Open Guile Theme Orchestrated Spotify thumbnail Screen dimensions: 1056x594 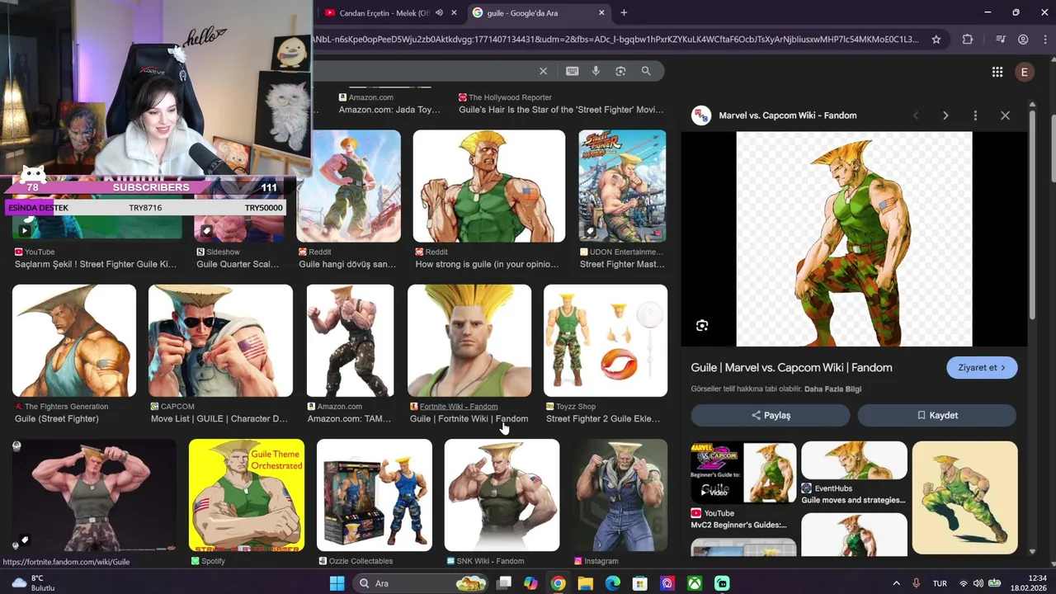pyautogui.click(x=247, y=495)
